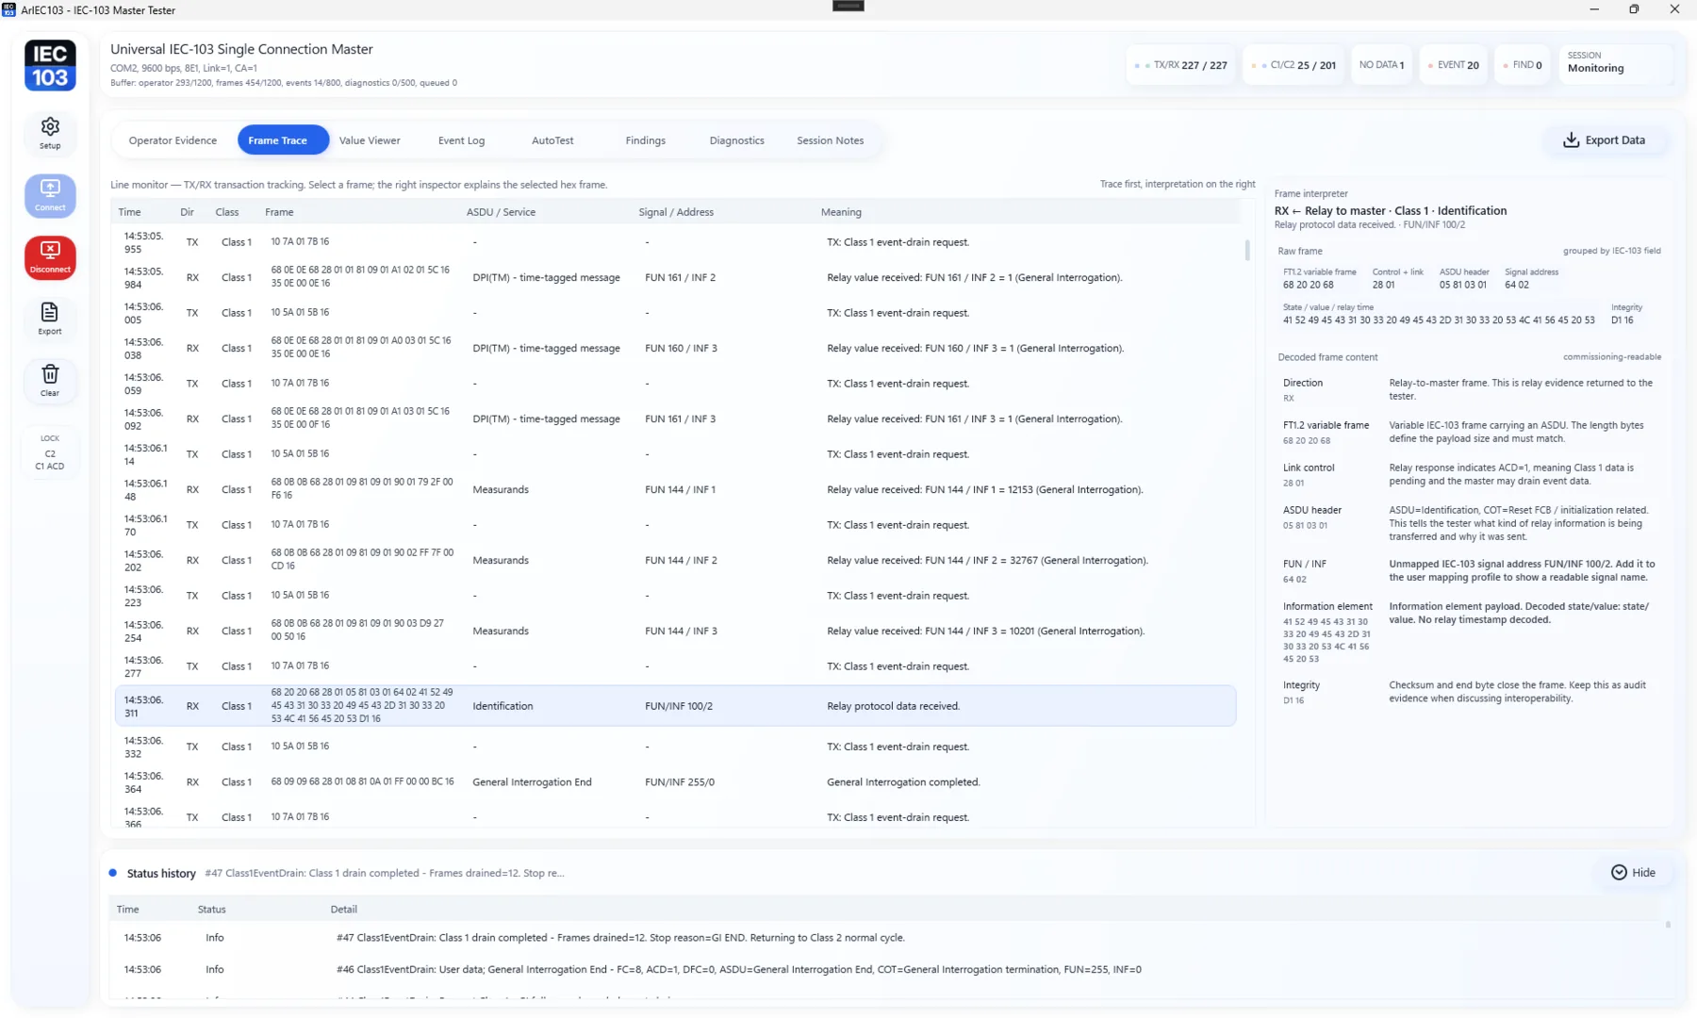Maximize the ArIEC103 window
The height and width of the screenshot is (1018, 1697).
(1634, 9)
